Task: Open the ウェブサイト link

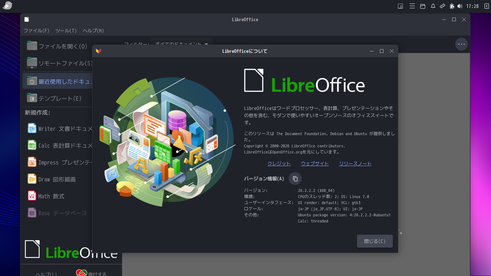Action: pyautogui.click(x=315, y=164)
